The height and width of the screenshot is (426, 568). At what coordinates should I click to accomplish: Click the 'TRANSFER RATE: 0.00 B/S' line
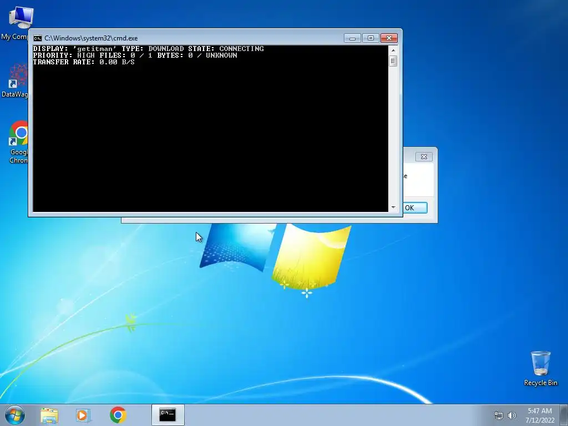[x=84, y=62]
